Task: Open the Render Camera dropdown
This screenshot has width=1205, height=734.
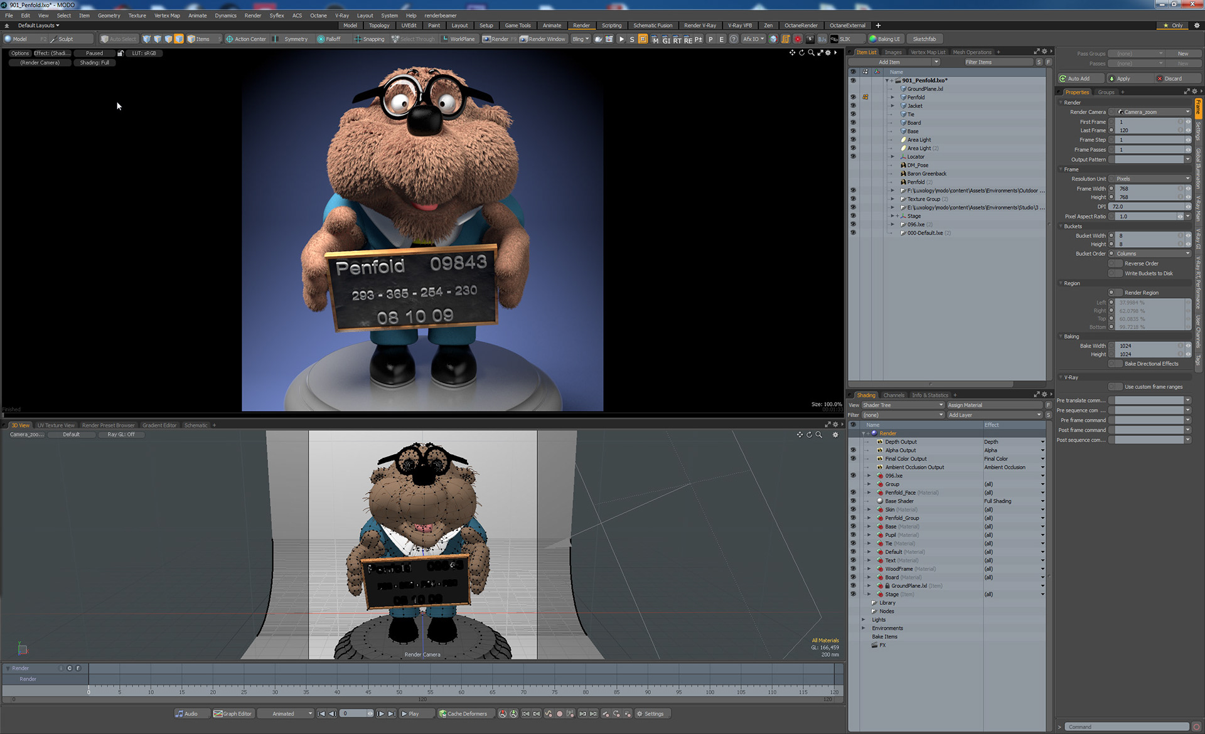Action: tap(1153, 112)
